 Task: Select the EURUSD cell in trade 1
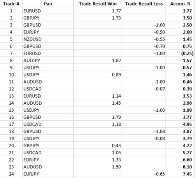48,11
